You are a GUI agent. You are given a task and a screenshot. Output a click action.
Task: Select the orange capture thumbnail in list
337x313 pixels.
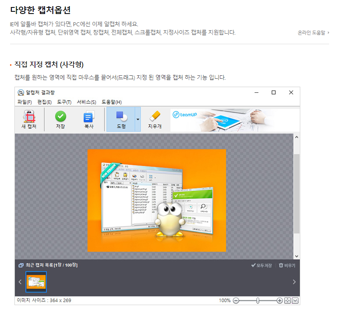[x=36, y=282]
